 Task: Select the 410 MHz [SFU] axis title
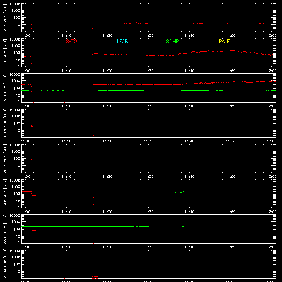click(5, 53)
